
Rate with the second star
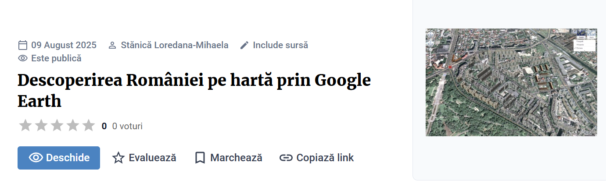pos(41,126)
